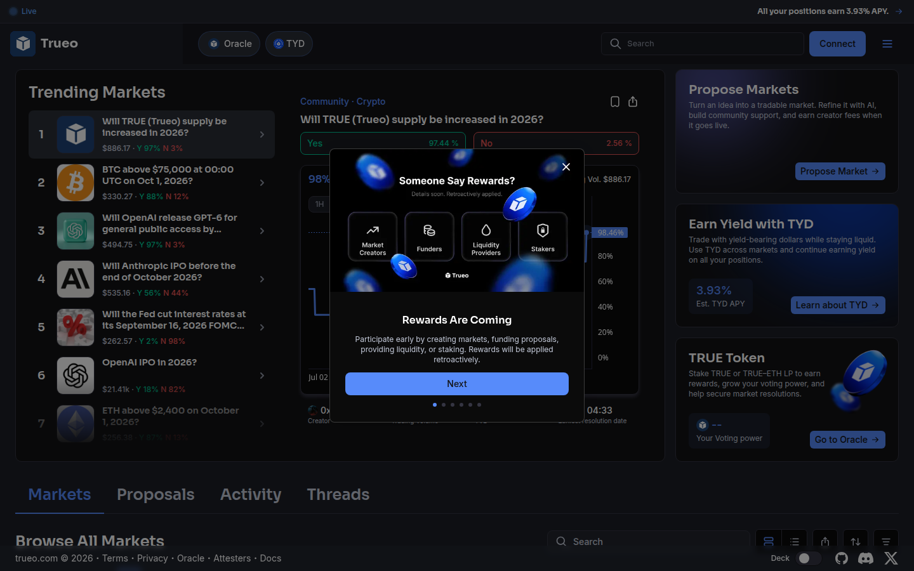914x571 pixels.
Task: Expand the ETH above $2,400 row chevron
Action: tap(262, 424)
